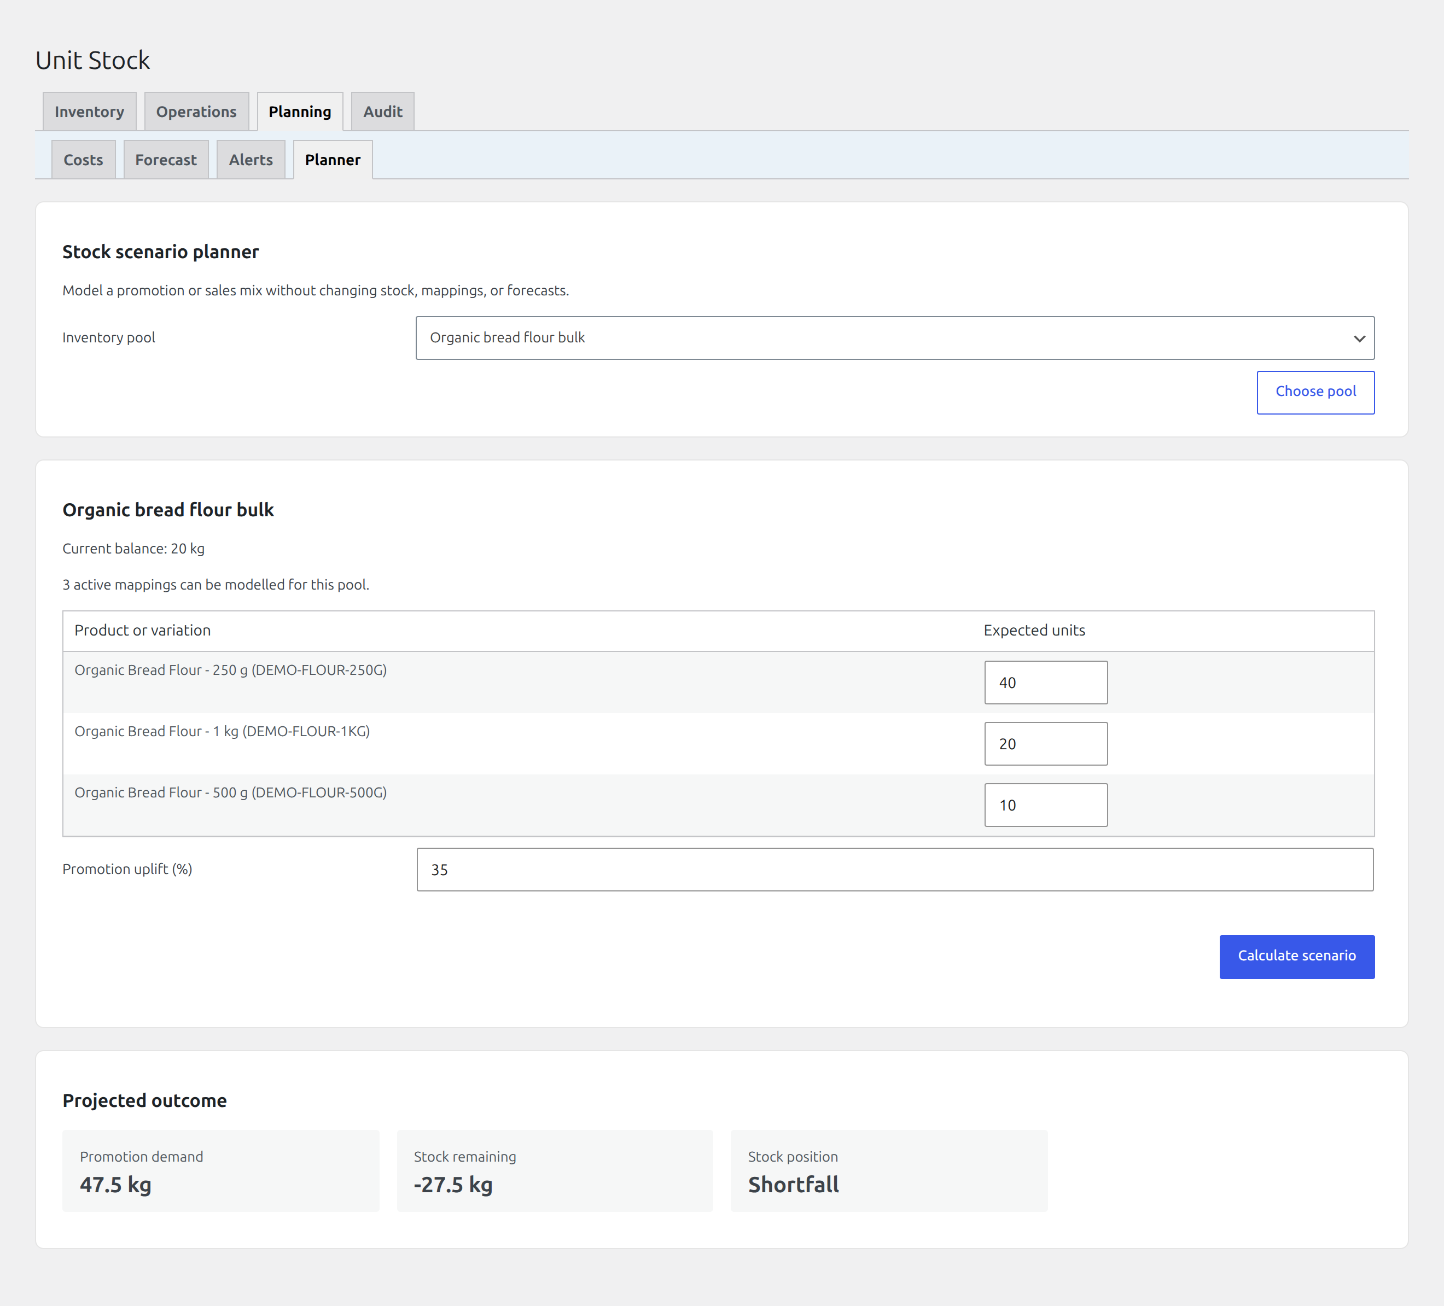Click the 'Product or variation' column header
Screen dimensions: 1444x1306
click(x=143, y=630)
